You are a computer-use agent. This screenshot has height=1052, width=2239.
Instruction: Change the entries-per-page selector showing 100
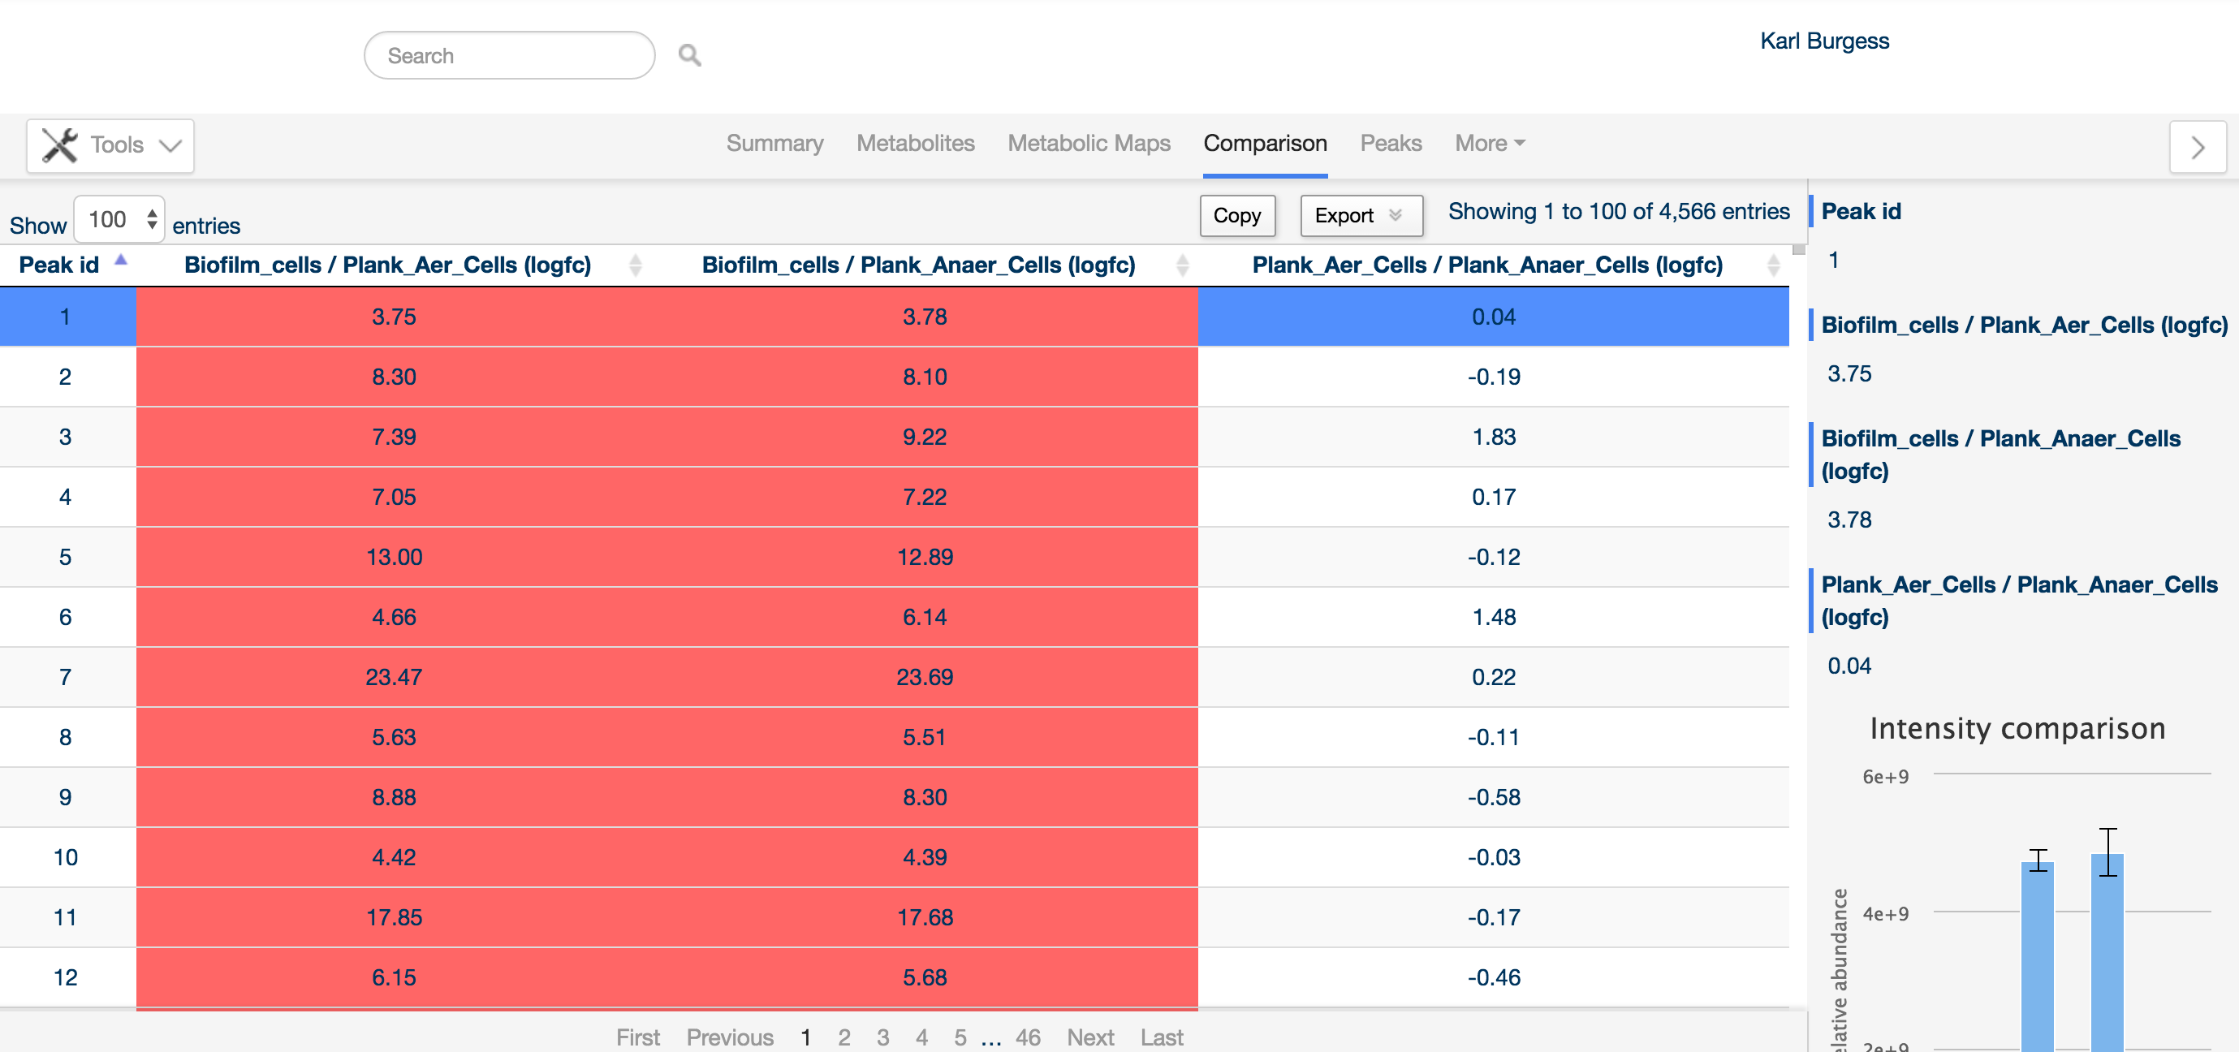click(x=120, y=219)
